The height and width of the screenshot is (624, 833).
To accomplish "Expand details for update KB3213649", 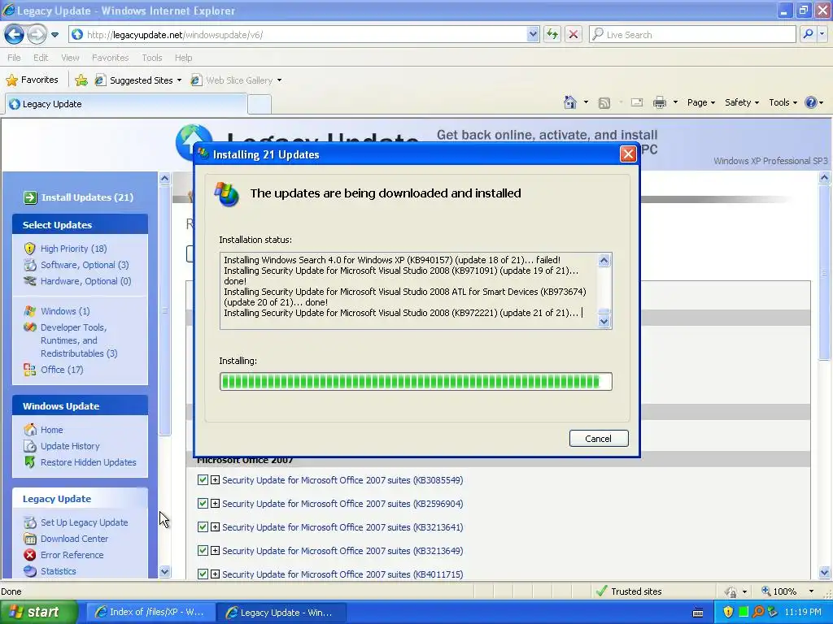I will [215, 550].
